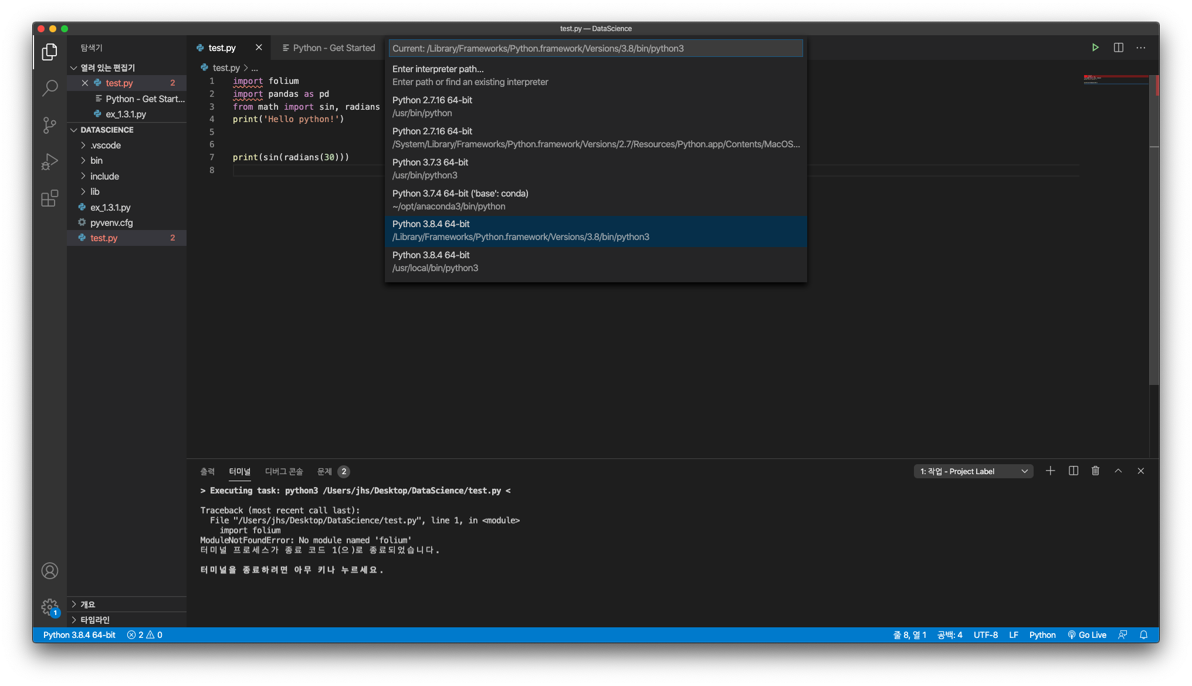Close test.py in open editors list
Viewport: 1192px width, 686px height.
click(85, 83)
